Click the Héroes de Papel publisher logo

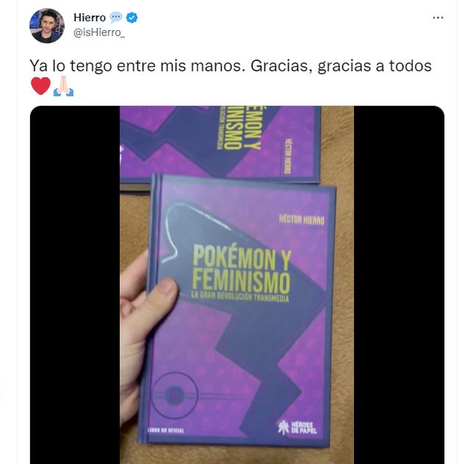tap(297, 426)
